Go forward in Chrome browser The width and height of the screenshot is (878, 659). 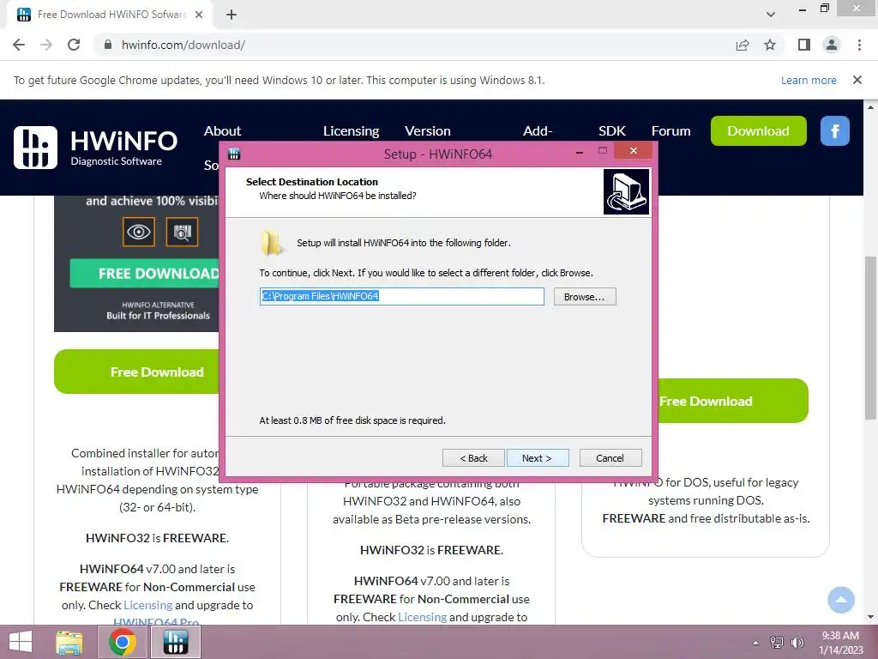point(46,45)
